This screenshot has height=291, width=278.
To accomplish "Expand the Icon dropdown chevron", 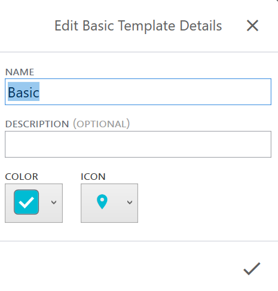I will click(x=130, y=203).
